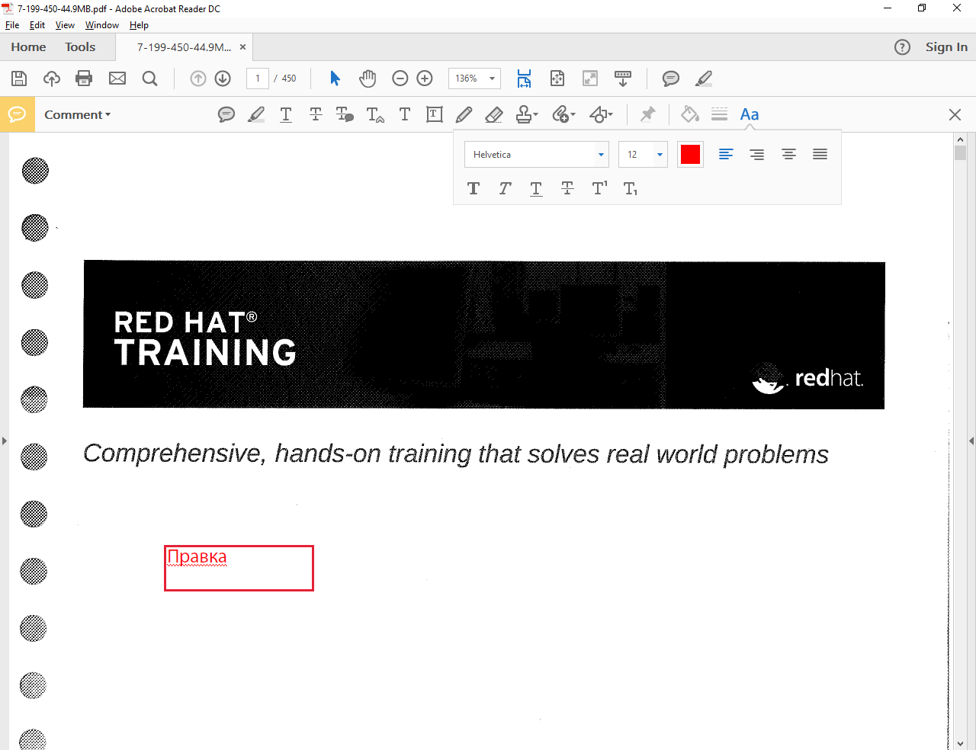Switch to the Tools tab

pos(80,47)
